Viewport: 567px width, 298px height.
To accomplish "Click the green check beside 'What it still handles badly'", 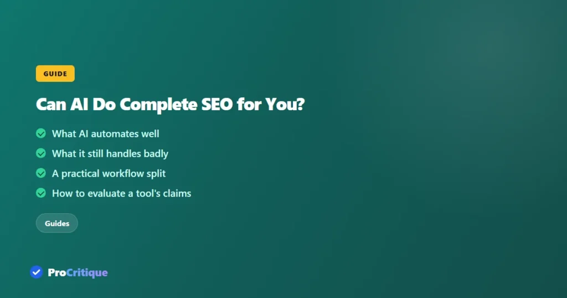I will tap(41, 153).
